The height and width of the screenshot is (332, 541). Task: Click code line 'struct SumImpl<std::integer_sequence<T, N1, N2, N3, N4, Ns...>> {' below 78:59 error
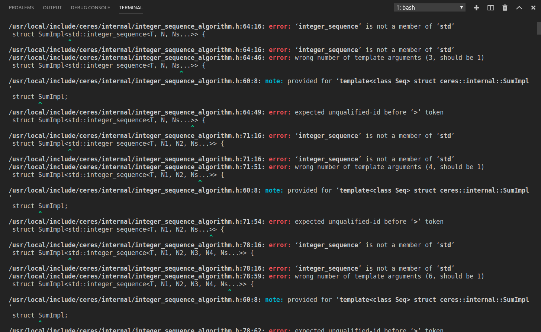click(x=133, y=284)
